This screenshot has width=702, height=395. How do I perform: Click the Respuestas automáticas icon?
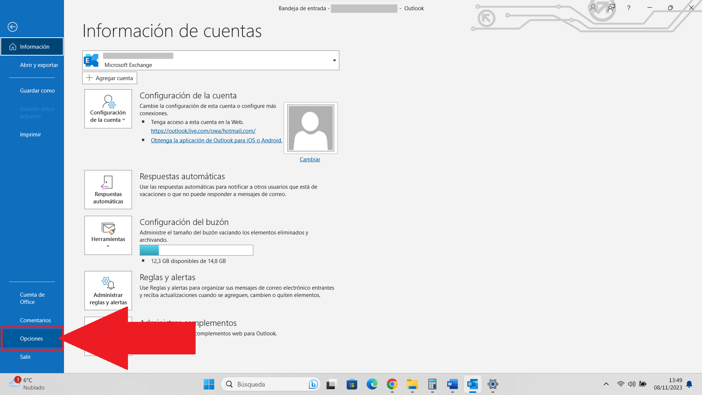click(108, 189)
